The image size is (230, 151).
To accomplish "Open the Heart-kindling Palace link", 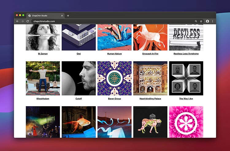I will 150,99.
